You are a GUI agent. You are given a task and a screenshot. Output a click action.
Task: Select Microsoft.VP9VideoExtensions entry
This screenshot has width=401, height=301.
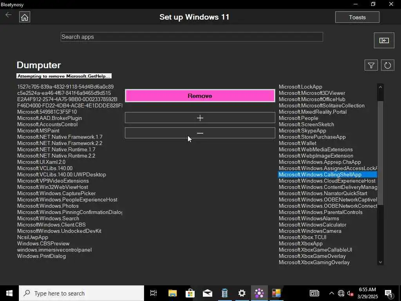(x=53, y=181)
